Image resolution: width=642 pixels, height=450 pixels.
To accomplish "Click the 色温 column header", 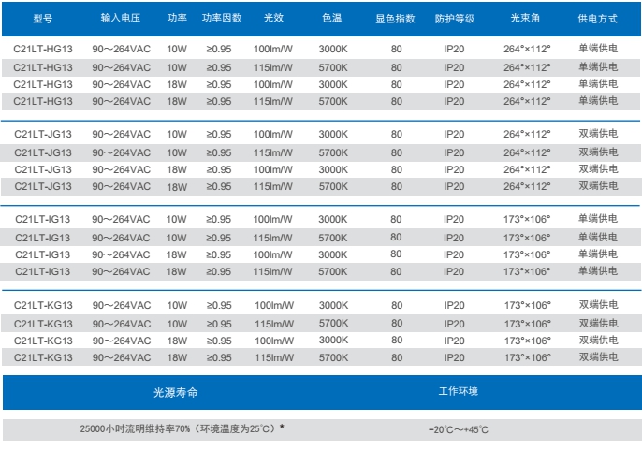I will 331,18.
